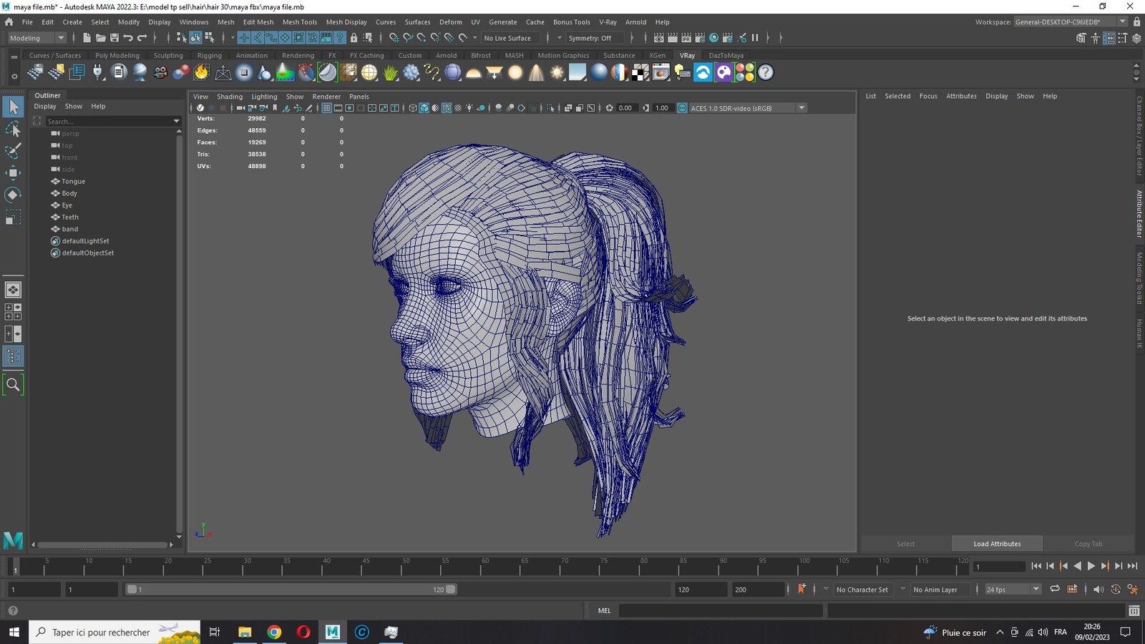Screen dimensions: 1145x644
Task: Select the Move tool in toolbox
Action: 13,172
